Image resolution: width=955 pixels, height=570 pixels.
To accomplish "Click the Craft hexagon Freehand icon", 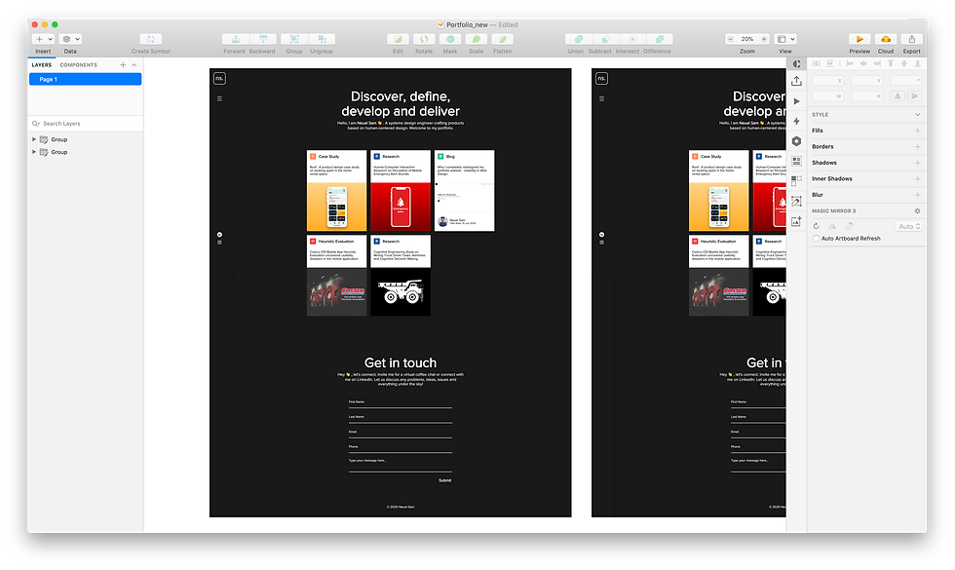I will coord(796,141).
